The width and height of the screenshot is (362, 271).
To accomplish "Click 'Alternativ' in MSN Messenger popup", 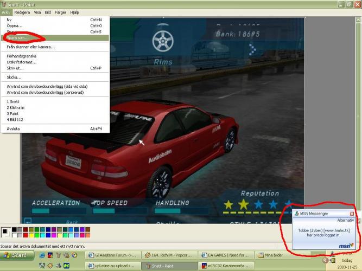I will (x=345, y=221).
